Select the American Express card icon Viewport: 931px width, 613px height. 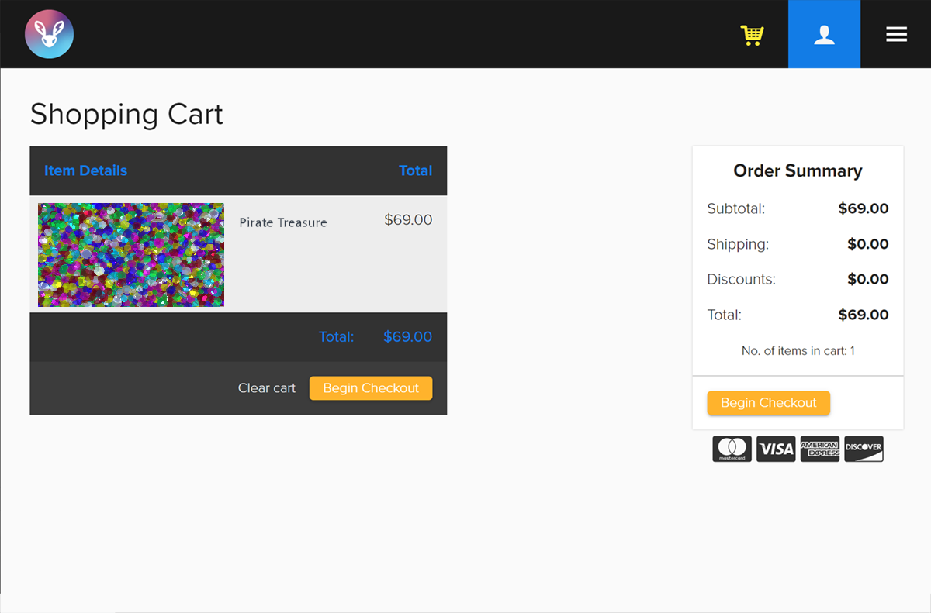pos(819,449)
